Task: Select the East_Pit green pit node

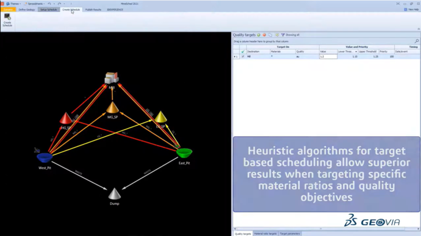Action: coord(184,153)
